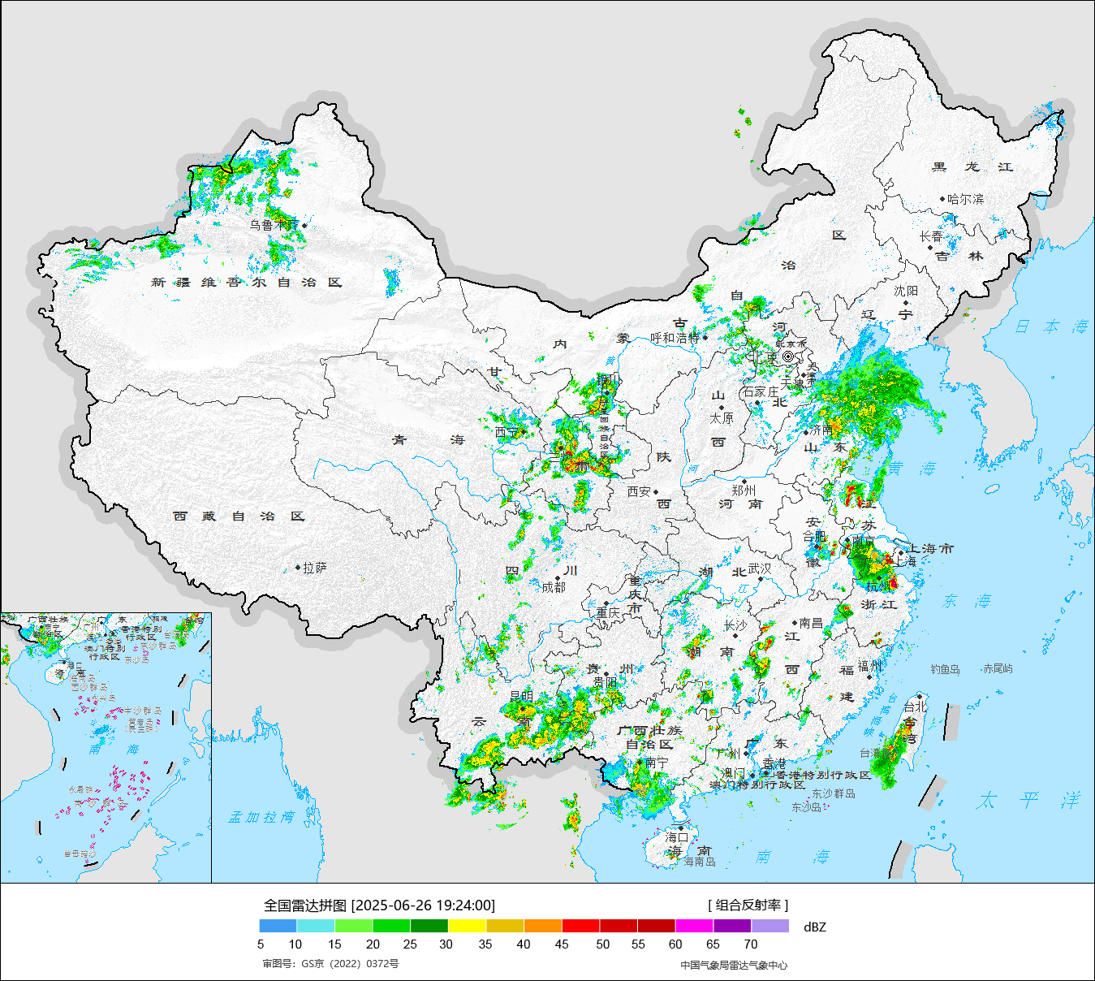Viewport: 1095px width, 981px height.
Task: Select the bright red 45 dBZ legend swatch
Action: [x=580, y=926]
